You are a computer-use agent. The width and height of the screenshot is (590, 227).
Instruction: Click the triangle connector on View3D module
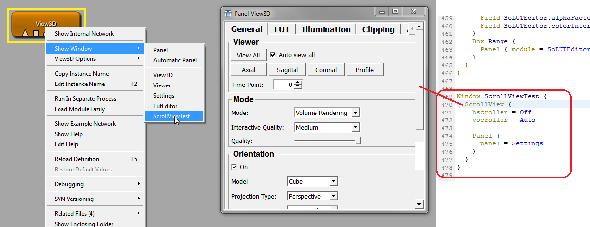[x=25, y=33]
